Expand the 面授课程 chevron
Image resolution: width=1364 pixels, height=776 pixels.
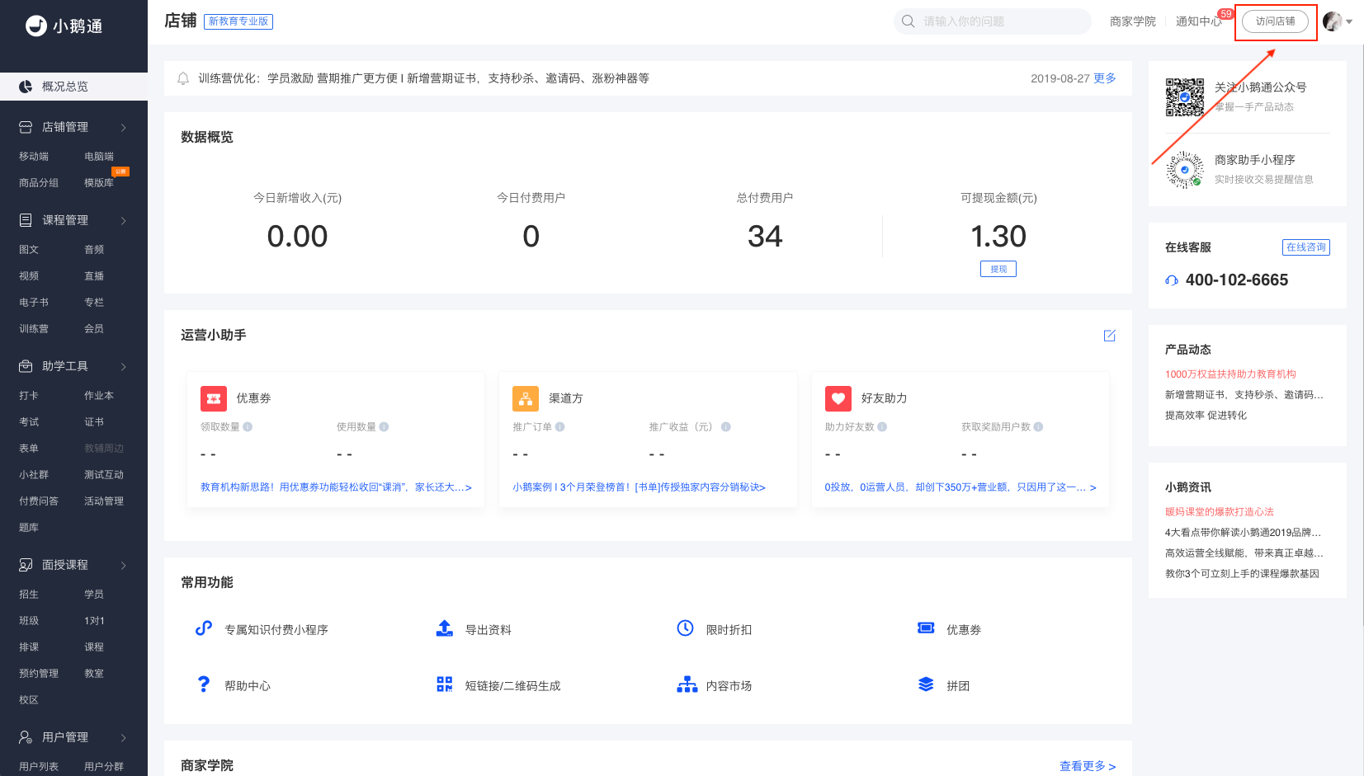pos(124,565)
